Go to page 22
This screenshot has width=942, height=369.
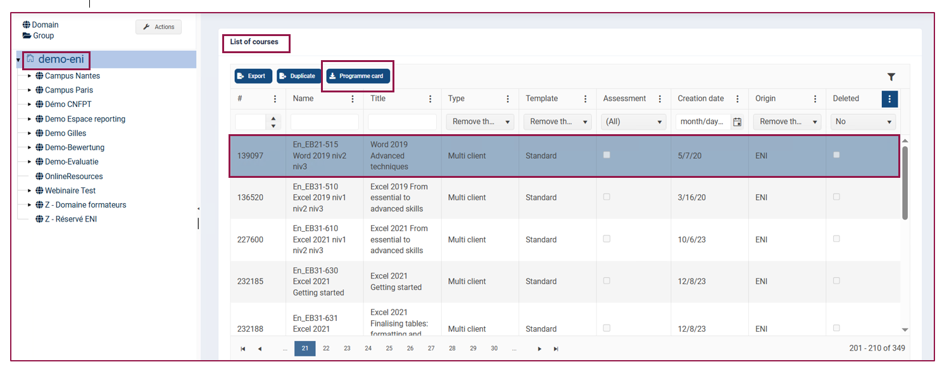tap(326, 349)
